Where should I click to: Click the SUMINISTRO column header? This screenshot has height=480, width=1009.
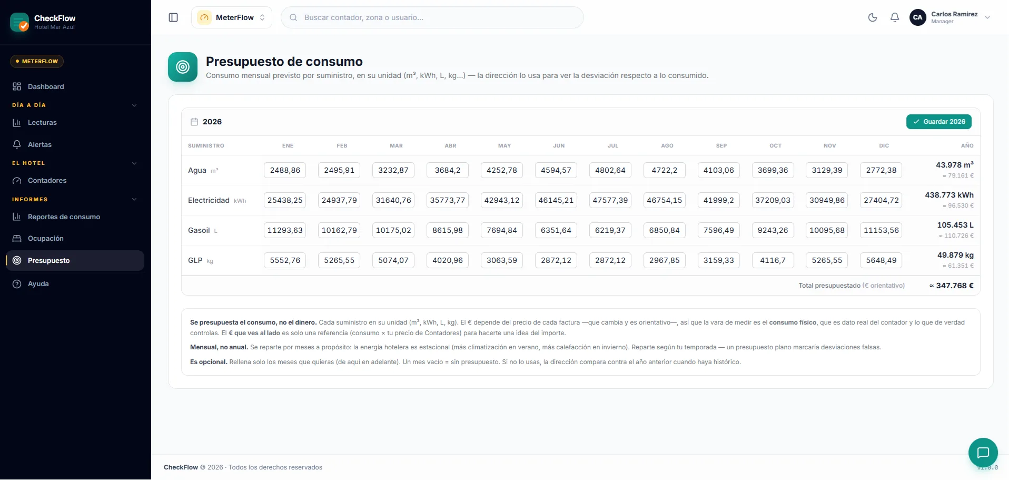coord(206,145)
